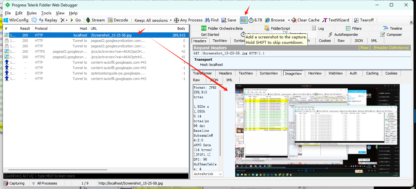Select the response SyntaxView tab

coord(269,73)
